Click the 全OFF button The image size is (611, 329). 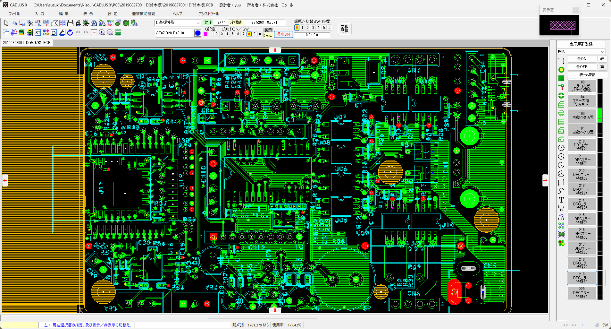(x=582, y=67)
